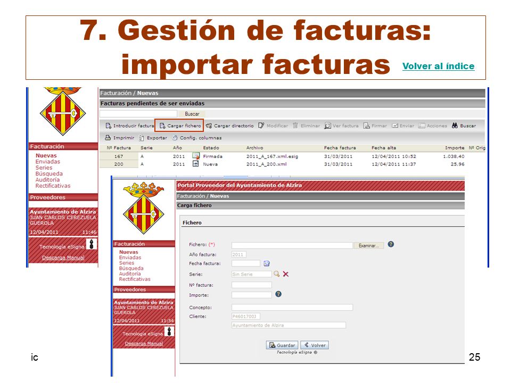Follow the 'Descarga Manual' link in the back window
This screenshot has width=511, height=383.
click(63, 257)
